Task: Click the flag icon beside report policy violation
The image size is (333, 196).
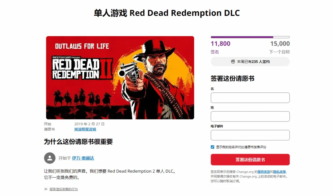Action: click(x=46, y=189)
